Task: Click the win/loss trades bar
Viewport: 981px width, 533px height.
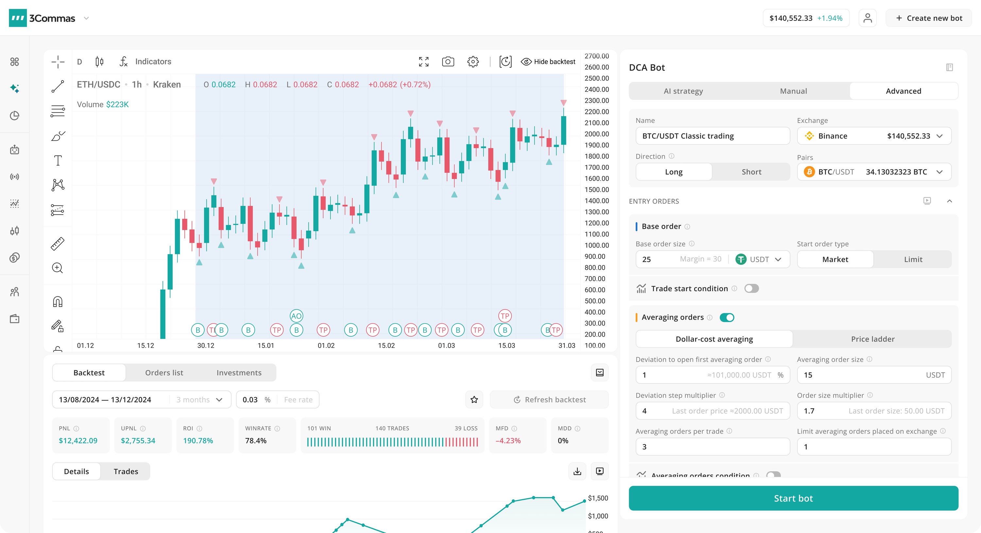Action: click(x=392, y=442)
